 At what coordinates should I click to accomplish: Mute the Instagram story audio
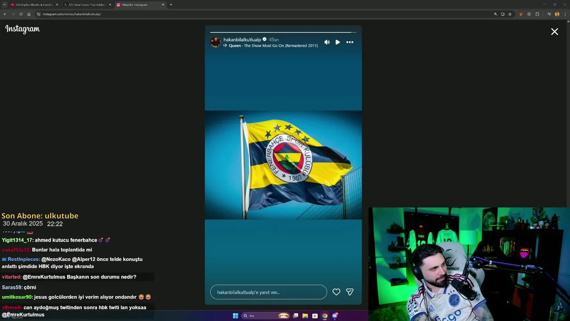coord(327,42)
